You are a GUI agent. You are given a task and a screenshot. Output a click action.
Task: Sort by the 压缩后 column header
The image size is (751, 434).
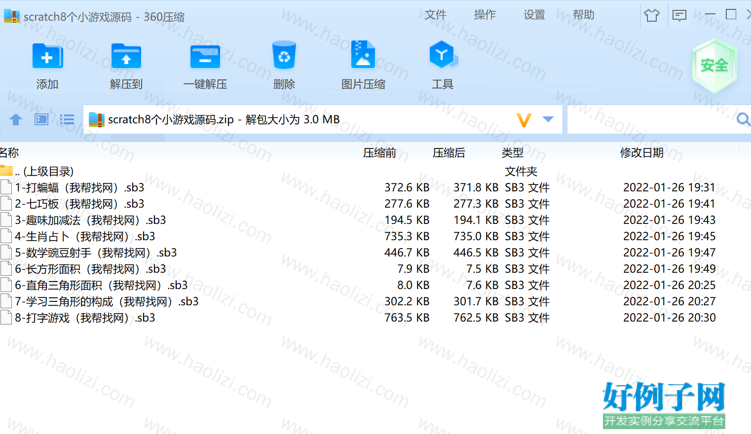(x=449, y=153)
